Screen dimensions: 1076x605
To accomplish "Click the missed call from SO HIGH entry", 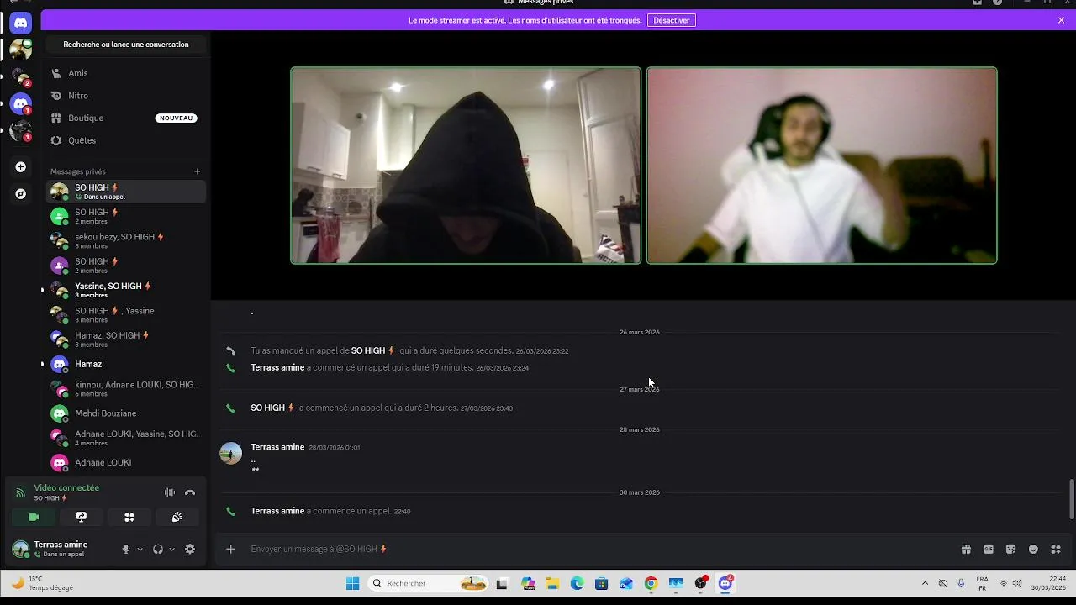I will click(409, 351).
